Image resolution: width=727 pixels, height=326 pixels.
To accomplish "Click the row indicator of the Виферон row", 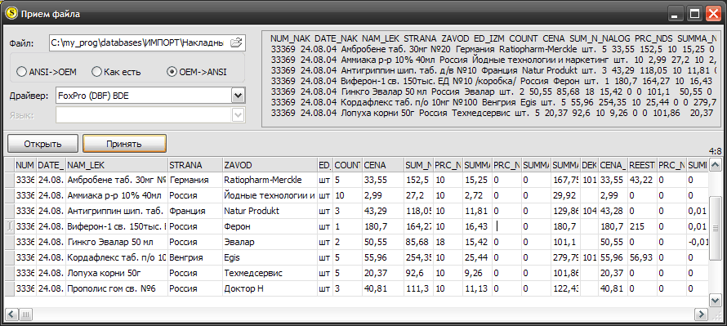I will click(9, 226).
